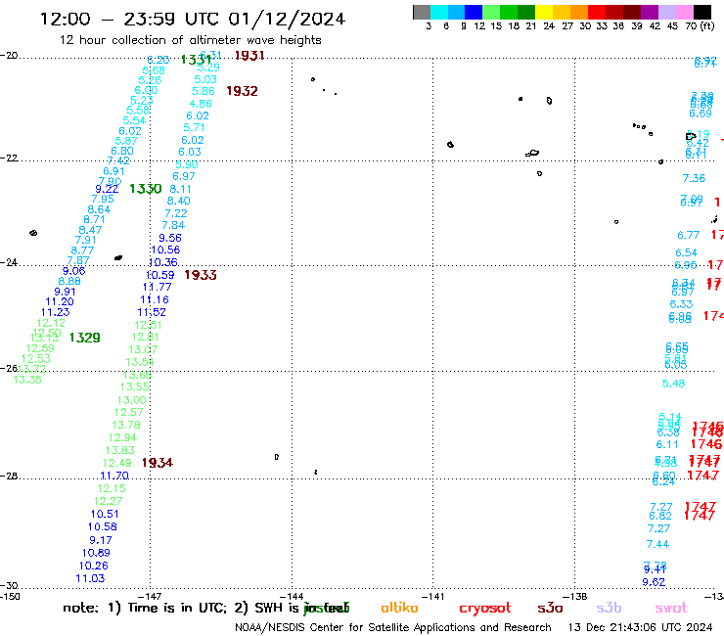Image resolution: width=724 pixels, height=636 pixels.
Task: Click the dark blue 12 ft legend swatch
Action: pyautogui.click(x=474, y=12)
